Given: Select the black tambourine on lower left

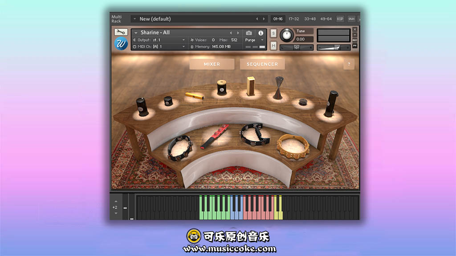Looking at the screenshot, I should point(180,148).
